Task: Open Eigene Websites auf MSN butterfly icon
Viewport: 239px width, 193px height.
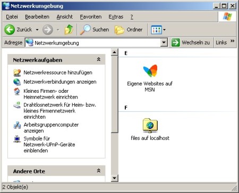Action: click(150, 71)
